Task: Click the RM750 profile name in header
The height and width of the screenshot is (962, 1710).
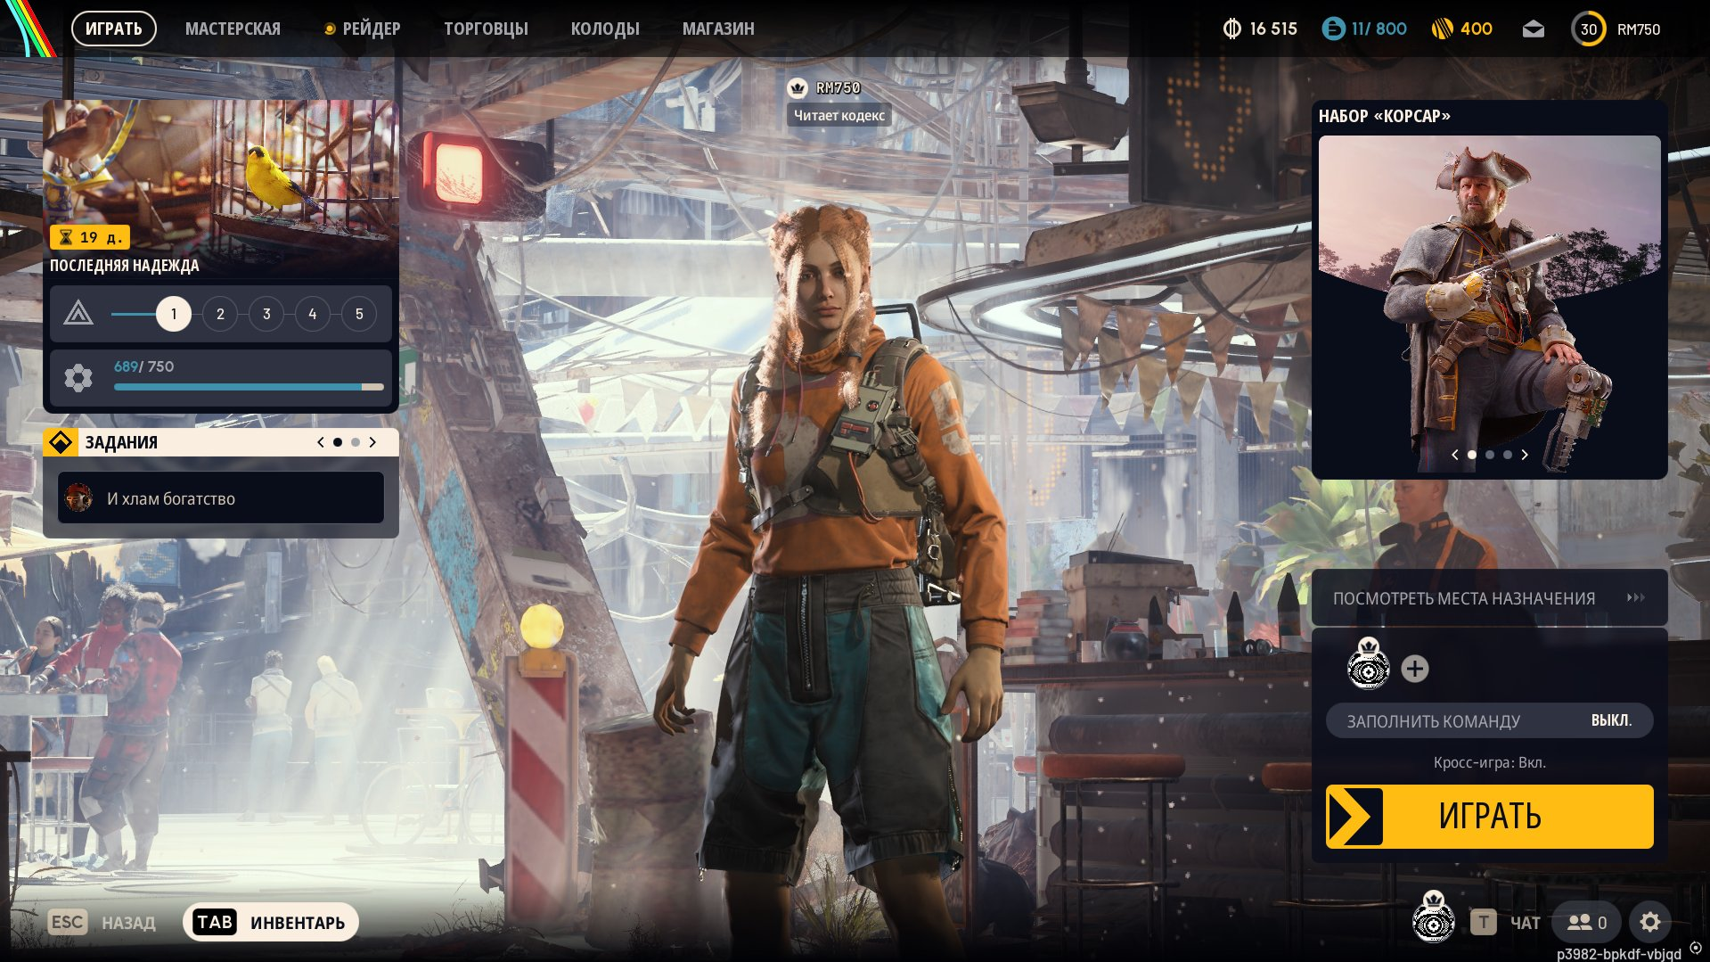Action: 1639,29
